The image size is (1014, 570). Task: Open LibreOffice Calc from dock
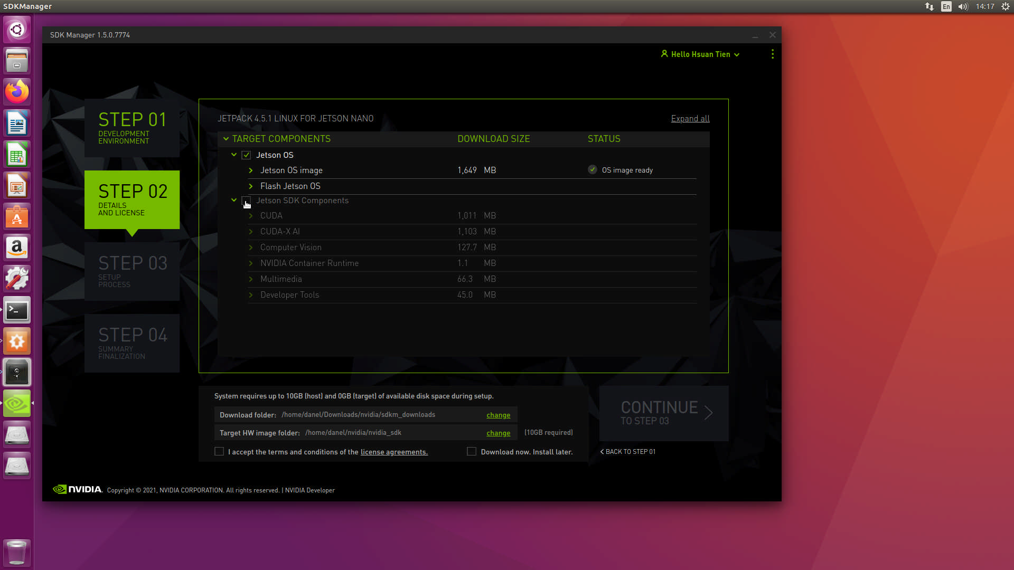click(x=17, y=155)
